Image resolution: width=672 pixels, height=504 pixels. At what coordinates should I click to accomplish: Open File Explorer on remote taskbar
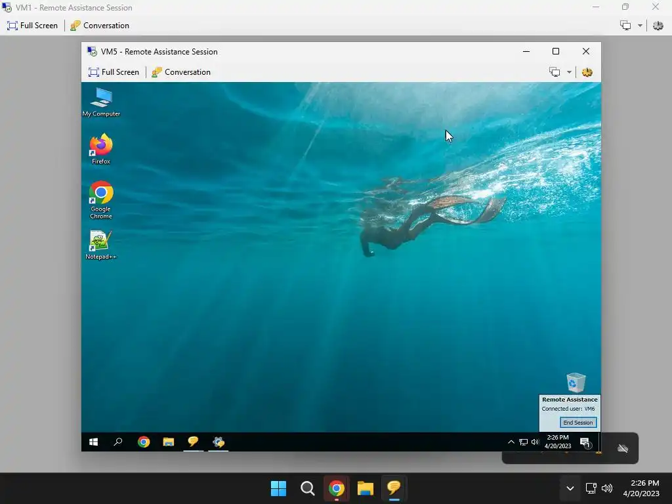(169, 442)
